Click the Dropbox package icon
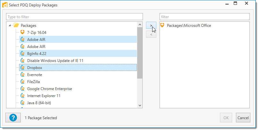The height and width of the screenshot is (131, 259). (23, 67)
